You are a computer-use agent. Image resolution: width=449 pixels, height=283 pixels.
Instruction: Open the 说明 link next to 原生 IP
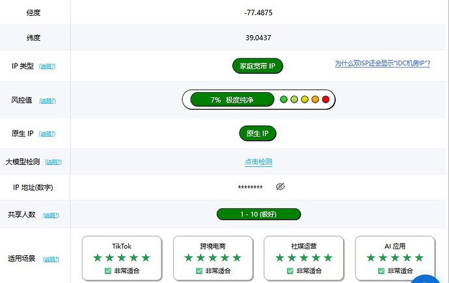[x=48, y=134]
